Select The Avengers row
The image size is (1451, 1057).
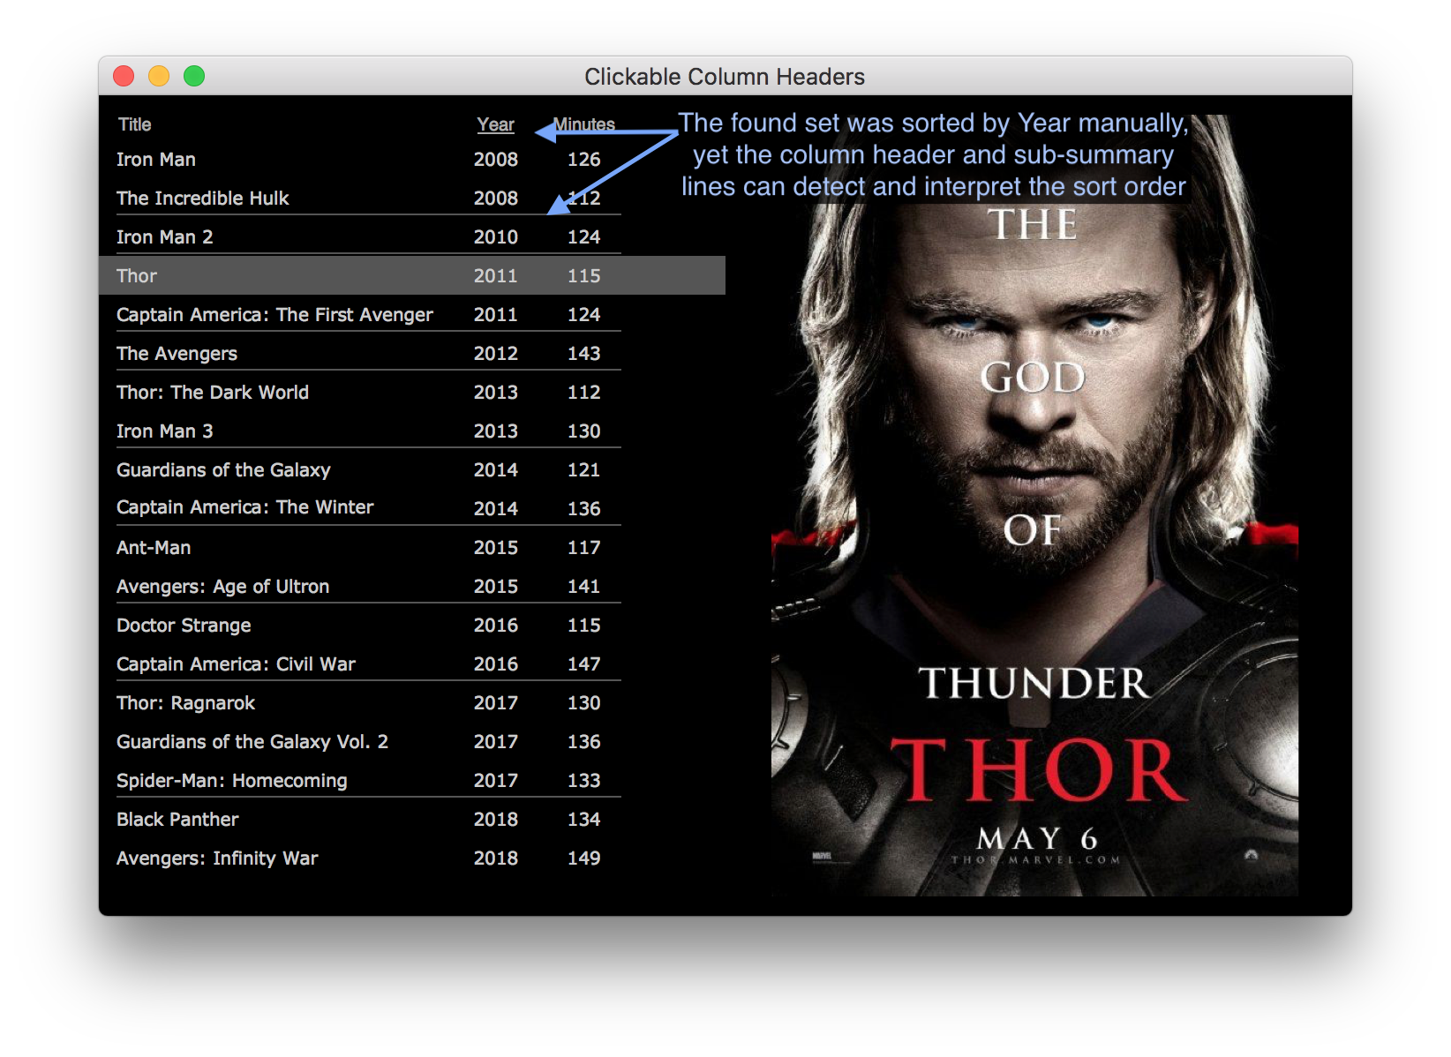coord(177,354)
